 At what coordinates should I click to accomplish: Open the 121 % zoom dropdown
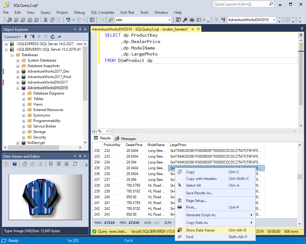107,131
